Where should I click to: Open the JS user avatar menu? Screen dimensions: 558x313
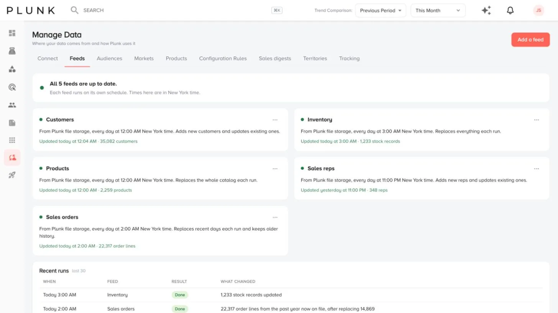click(538, 10)
